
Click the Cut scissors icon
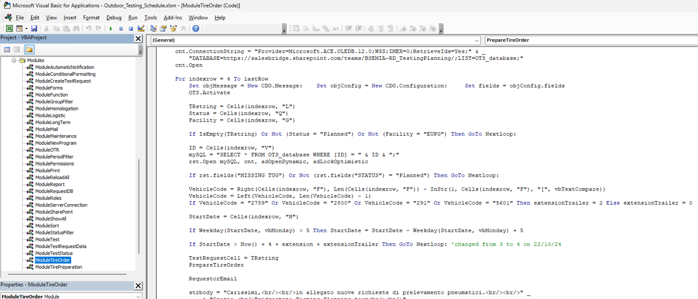click(46, 28)
